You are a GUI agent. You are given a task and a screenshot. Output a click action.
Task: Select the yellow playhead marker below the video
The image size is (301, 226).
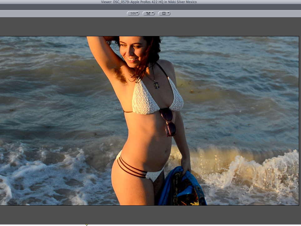click(x=87, y=225)
